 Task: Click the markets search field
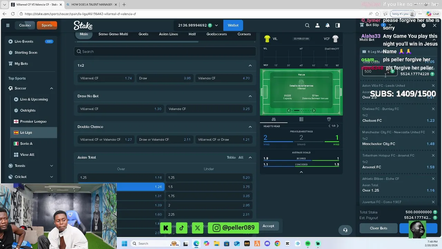click(x=165, y=52)
